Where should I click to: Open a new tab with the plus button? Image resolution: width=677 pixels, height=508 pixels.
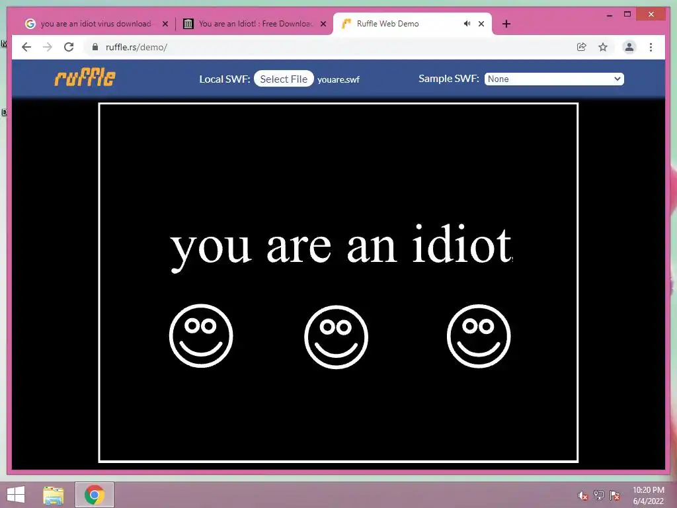(506, 24)
